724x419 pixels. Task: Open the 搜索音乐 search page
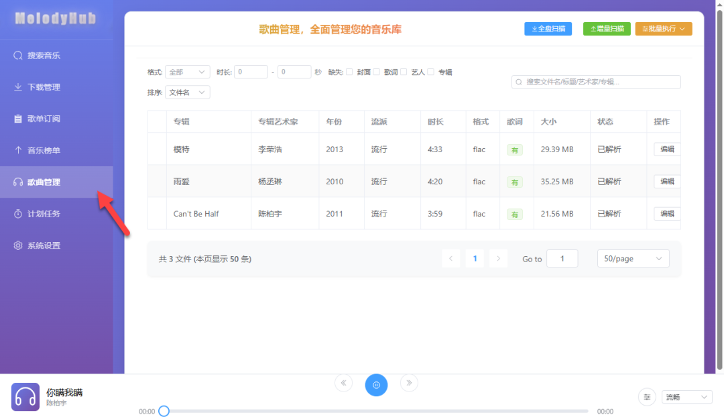pos(44,56)
